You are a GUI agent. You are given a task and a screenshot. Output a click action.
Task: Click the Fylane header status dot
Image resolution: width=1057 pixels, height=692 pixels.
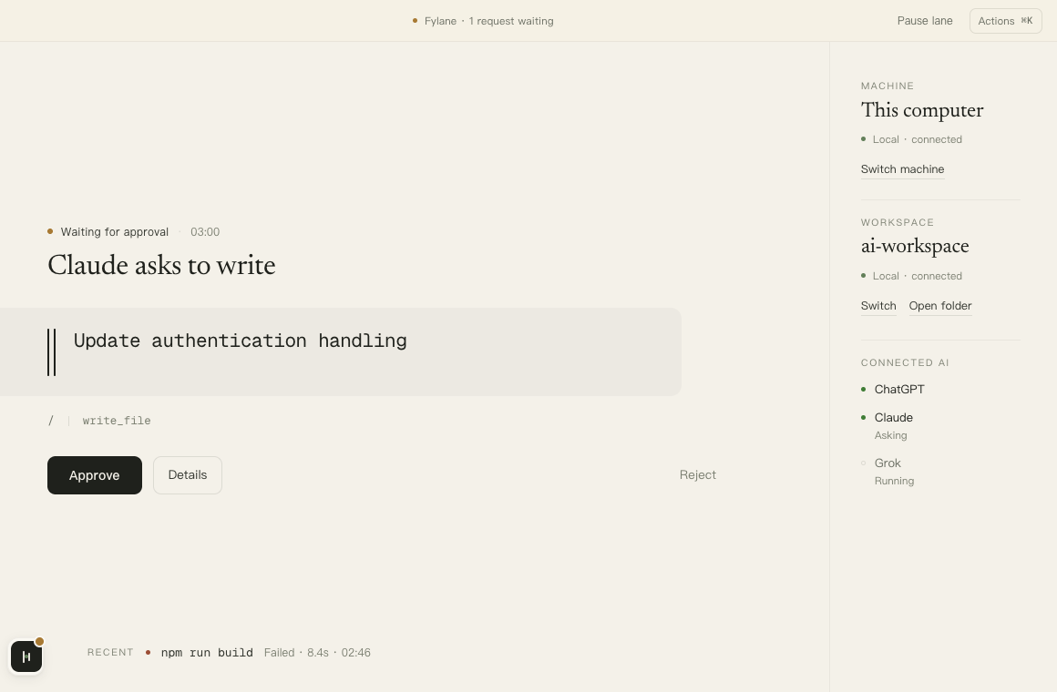tap(415, 21)
